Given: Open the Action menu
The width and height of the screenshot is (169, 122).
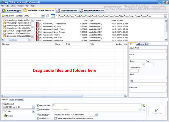Looking at the screenshot, I should tap(13, 6).
